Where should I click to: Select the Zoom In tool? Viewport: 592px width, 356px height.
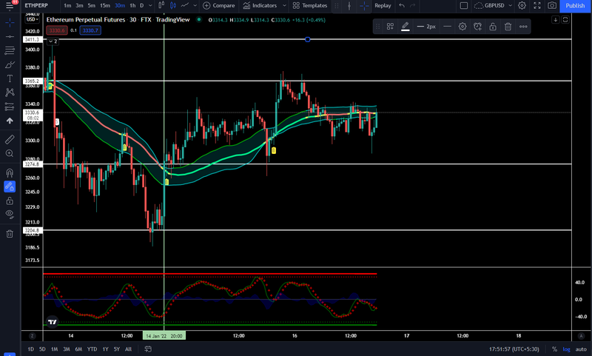10,153
